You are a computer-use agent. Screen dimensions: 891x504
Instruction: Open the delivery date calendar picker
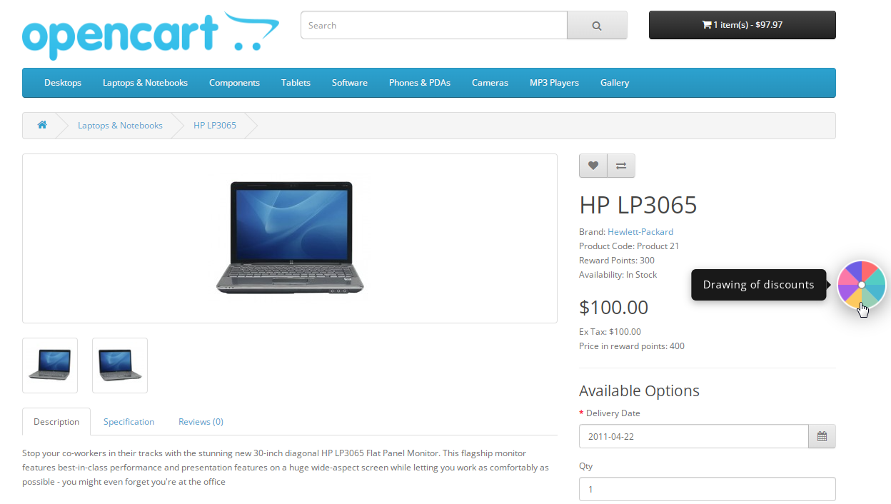click(822, 436)
